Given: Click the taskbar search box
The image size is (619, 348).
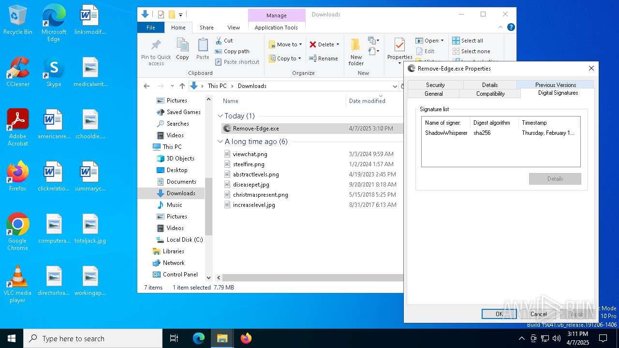Looking at the screenshot, I should click(x=93, y=338).
